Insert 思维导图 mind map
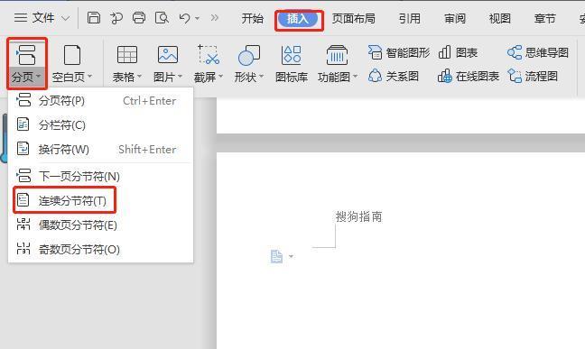585x349 pixels. coord(538,52)
